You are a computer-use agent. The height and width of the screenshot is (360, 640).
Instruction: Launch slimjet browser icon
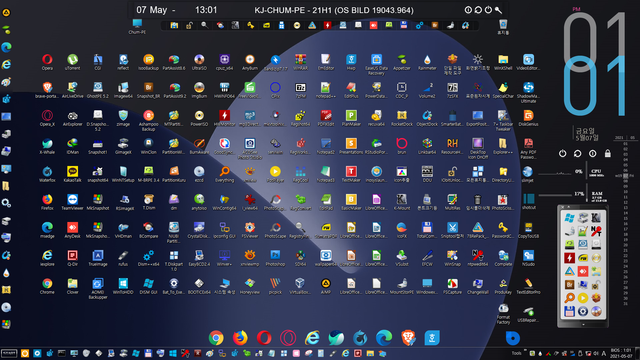tap(527, 174)
